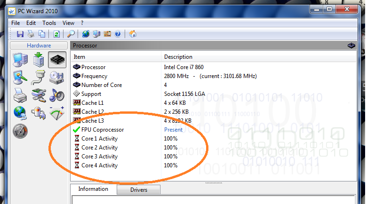Select the System Summary computer icon
Image resolution: width=367 pixels, height=204 pixels.
pyautogui.click(x=20, y=60)
